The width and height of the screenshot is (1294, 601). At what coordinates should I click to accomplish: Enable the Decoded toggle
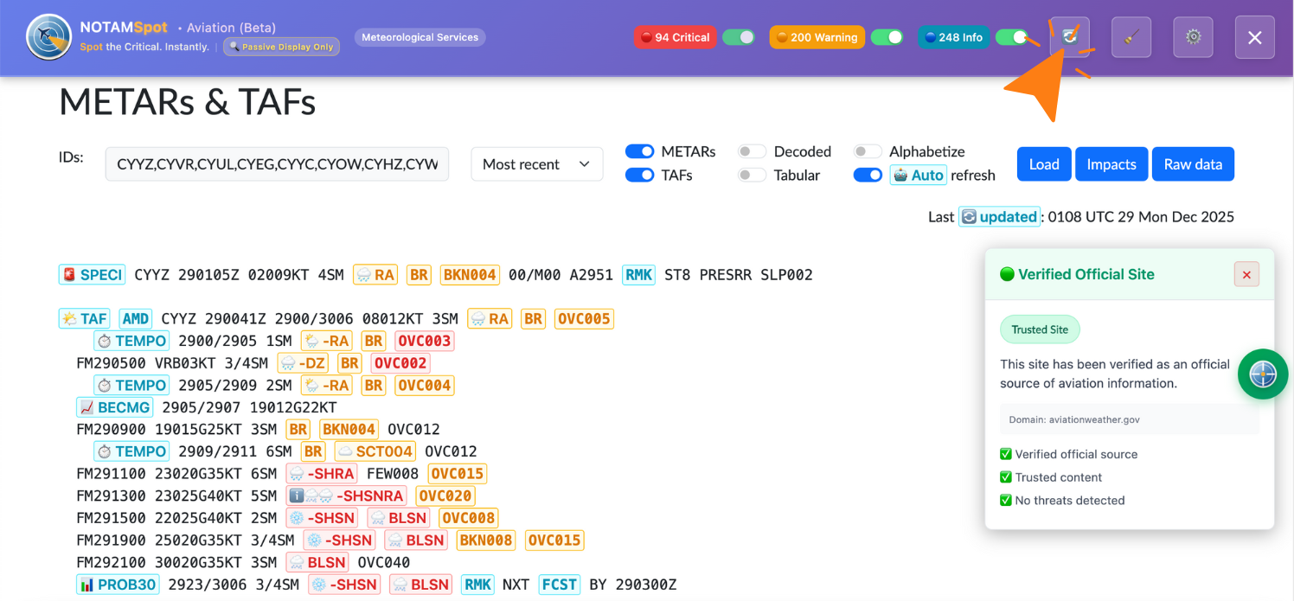tap(752, 150)
